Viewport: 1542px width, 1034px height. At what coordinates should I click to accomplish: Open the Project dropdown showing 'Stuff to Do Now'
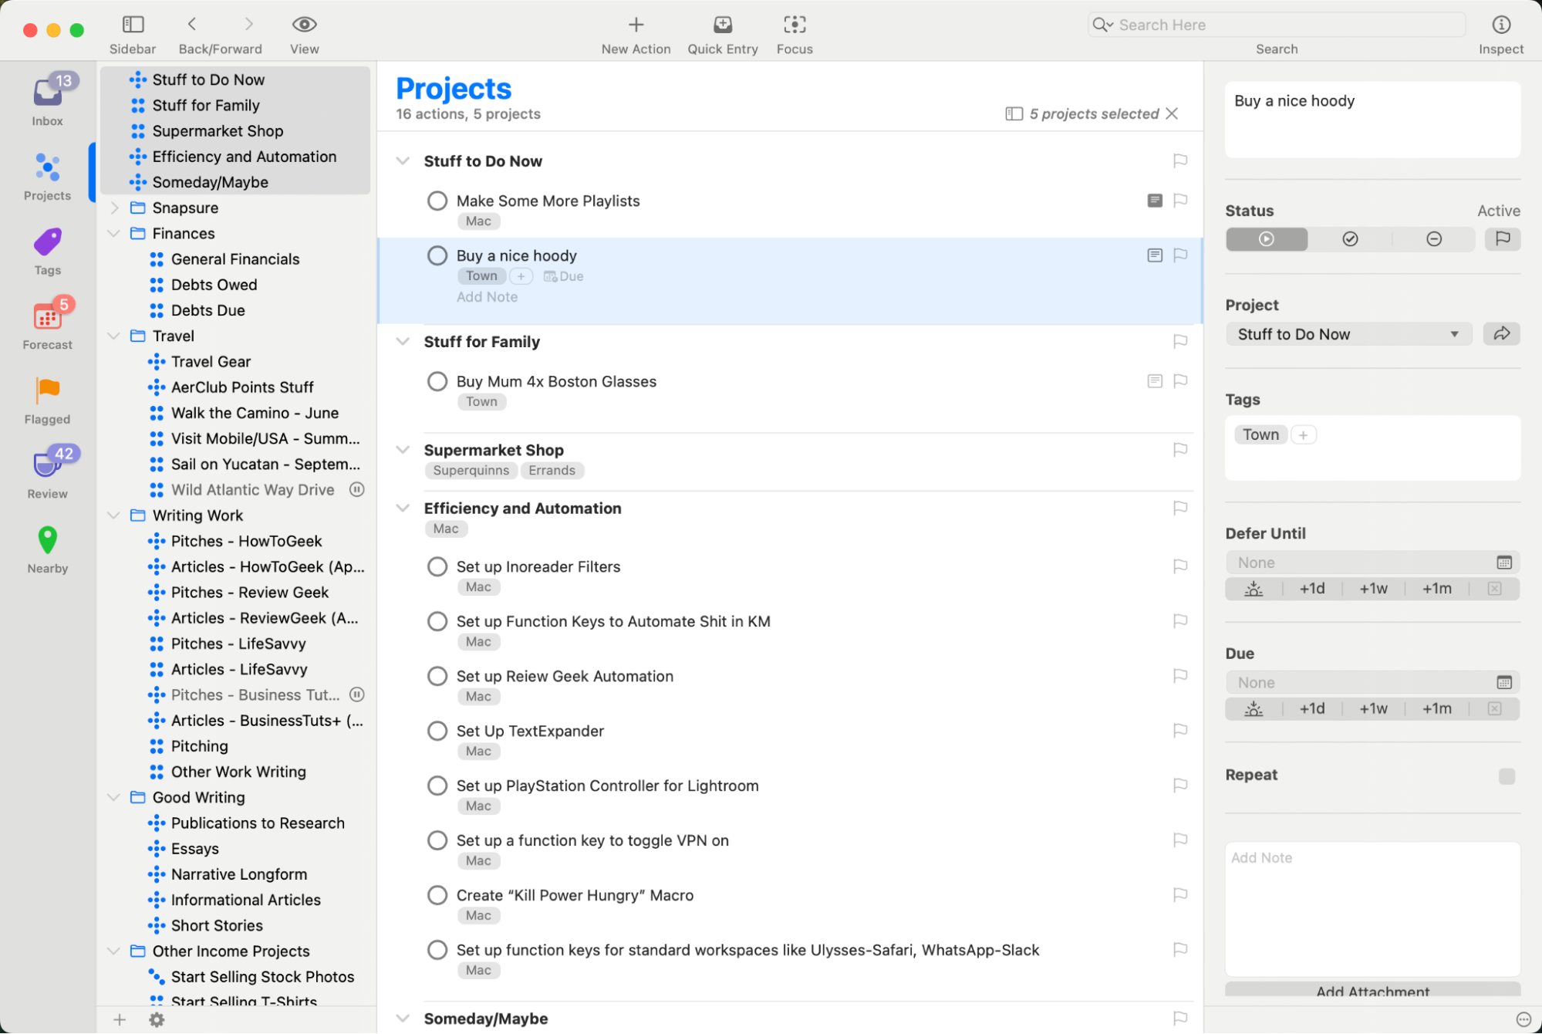[x=1348, y=333]
